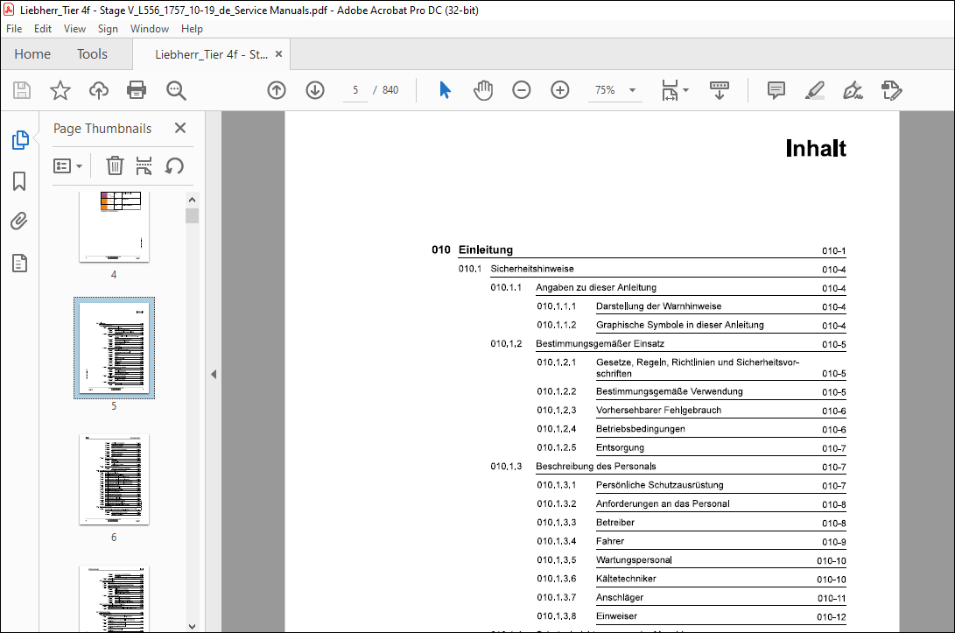The width and height of the screenshot is (955, 633).
Task: Click 'Beschreibung des Personals' entry
Action: click(595, 466)
